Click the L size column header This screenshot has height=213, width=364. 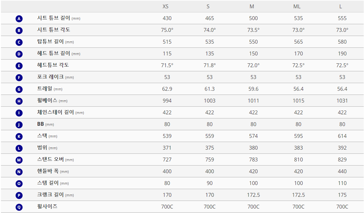(x=340, y=6)
